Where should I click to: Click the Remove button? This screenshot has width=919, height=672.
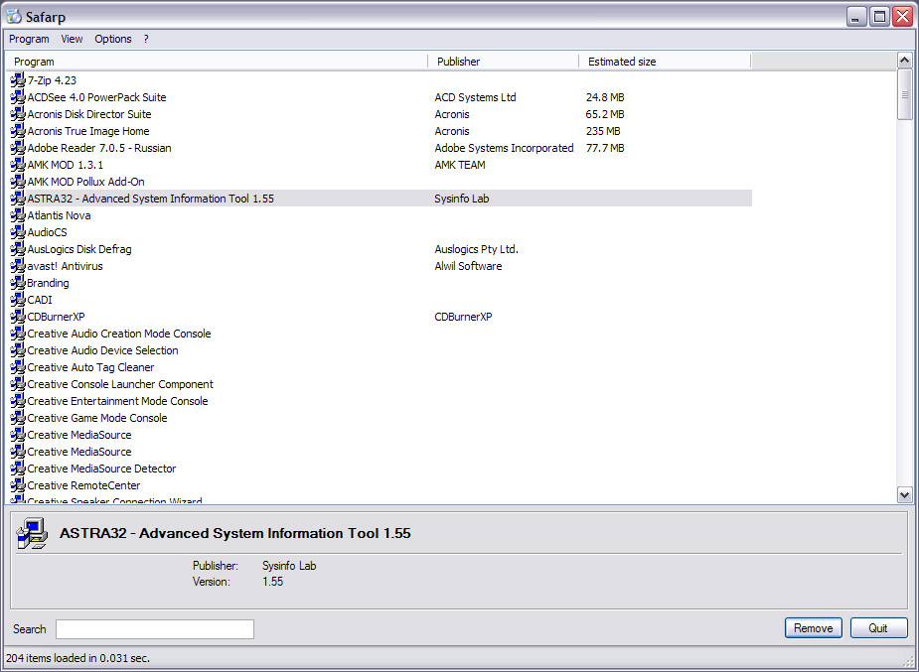(813, 628)
